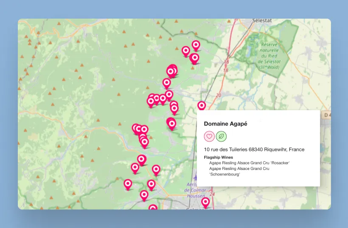The height and width of the screenshot is (228, 348).
Task: Click road number 20 label on the map
Action: click(219, 96)
